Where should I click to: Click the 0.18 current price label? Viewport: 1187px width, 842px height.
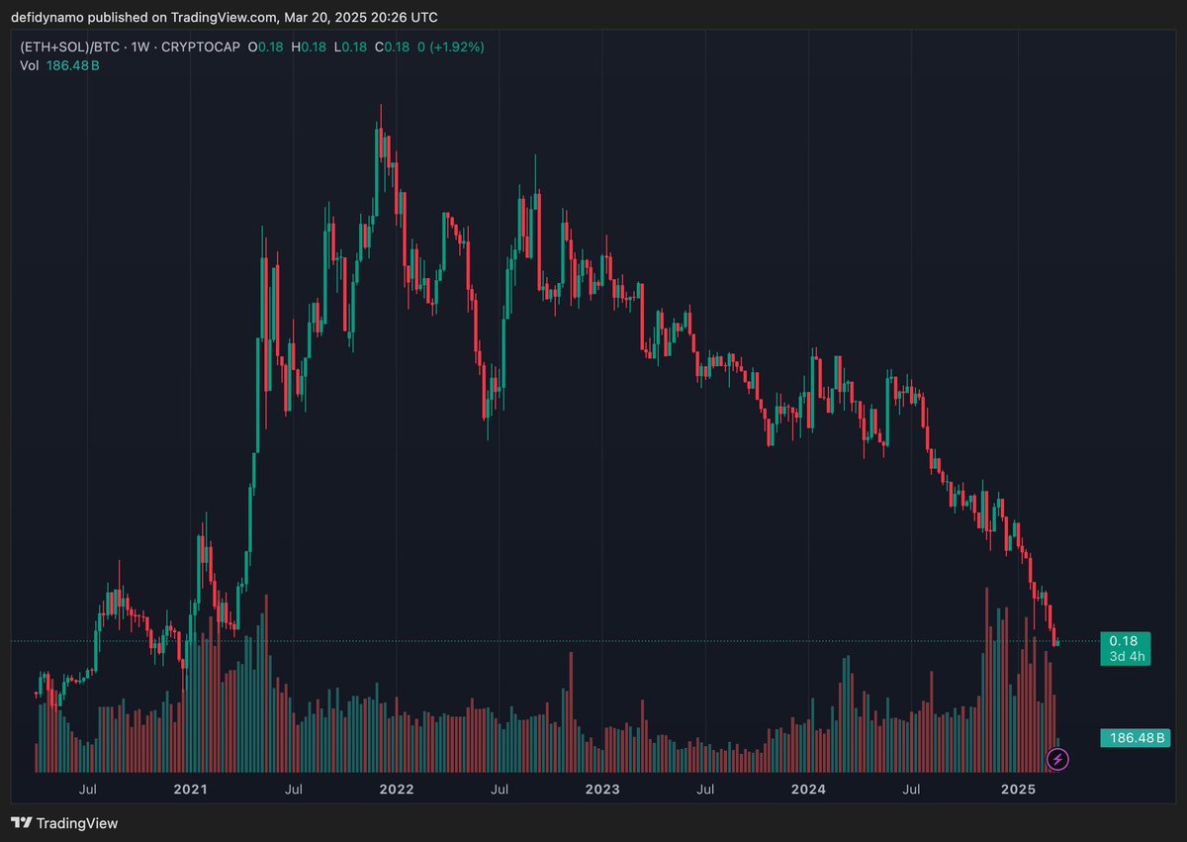(1124, 641)
